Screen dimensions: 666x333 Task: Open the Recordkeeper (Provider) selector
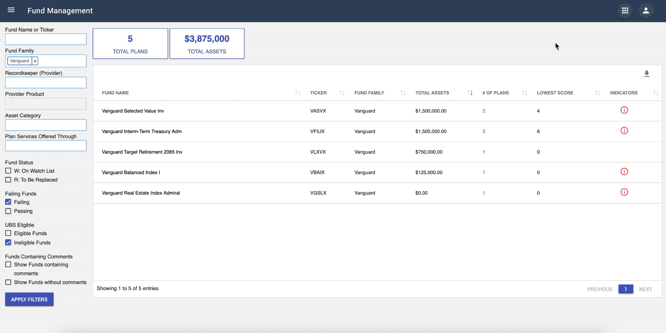coord(46,82)
